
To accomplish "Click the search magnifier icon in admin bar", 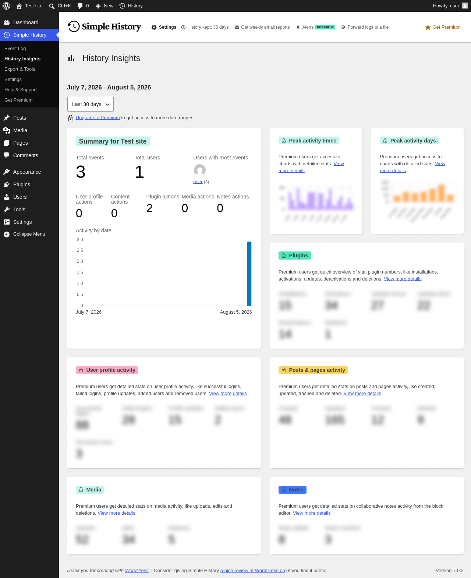I will 52,6.
